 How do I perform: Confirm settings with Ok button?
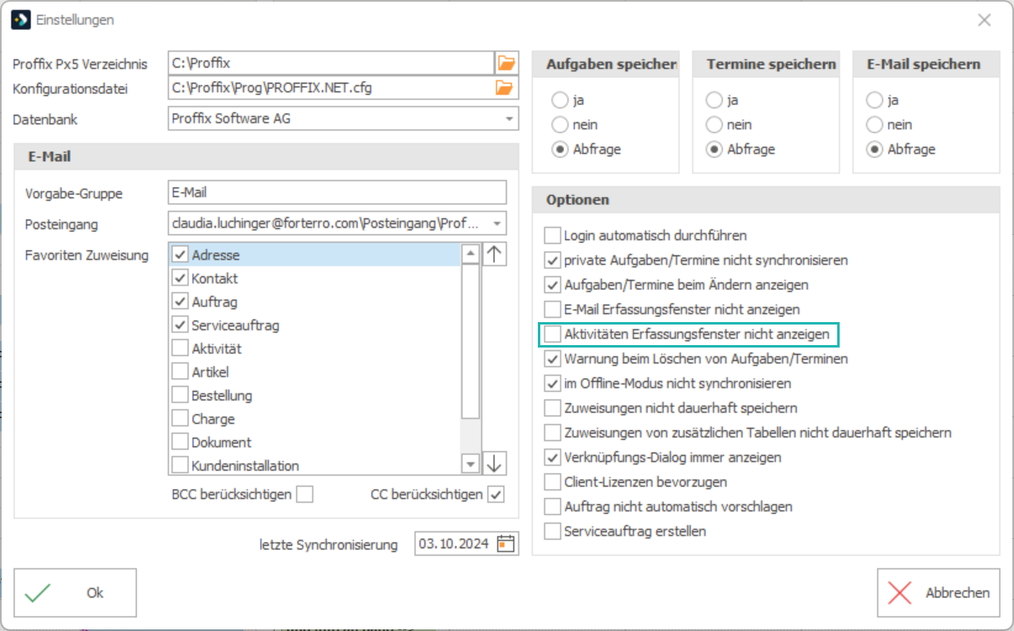point(75,592)
